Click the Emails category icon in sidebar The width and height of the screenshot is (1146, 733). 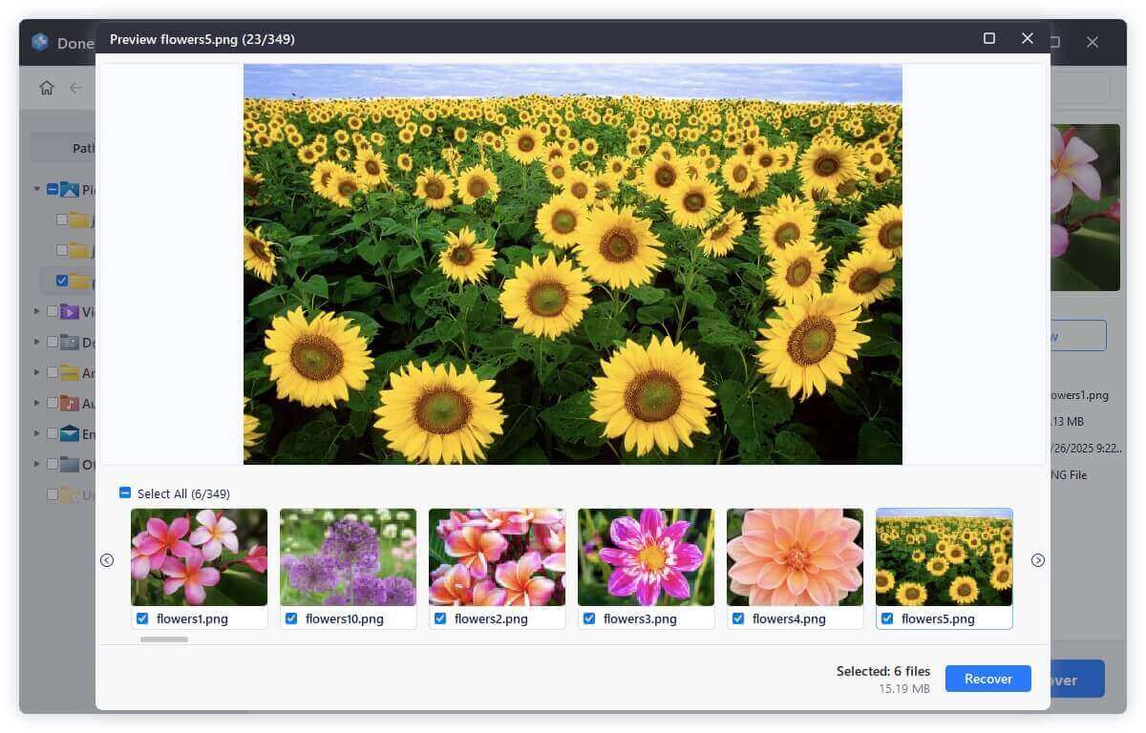click(x=70, y=433)
